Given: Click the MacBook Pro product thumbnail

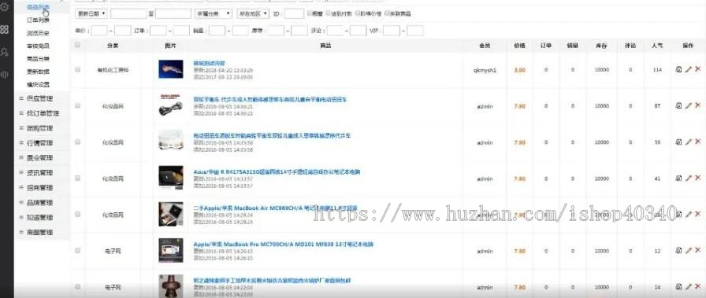Looking at the screenshot, I should pyautogui.click(x=171, y=250).
